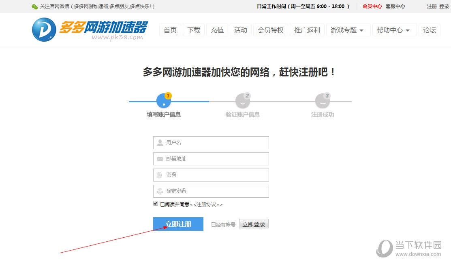Screen dimensions: 451x266
Task: Focus the 确定密码 input field
Action: (x=211, y=191)
